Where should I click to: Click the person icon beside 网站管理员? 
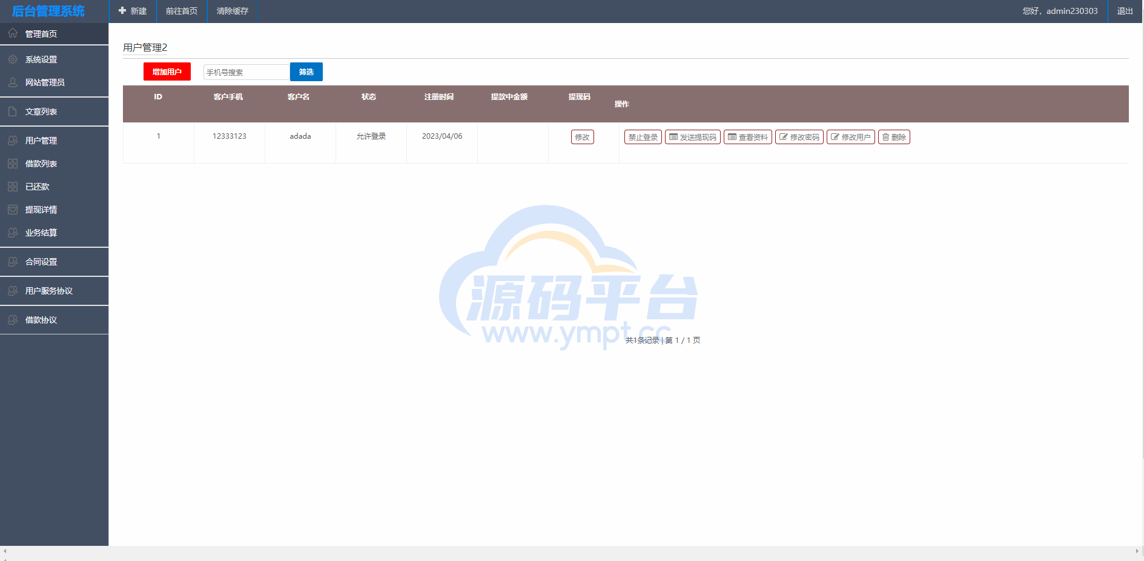13,82
